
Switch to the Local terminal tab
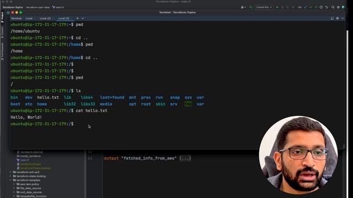pos(29,18)
